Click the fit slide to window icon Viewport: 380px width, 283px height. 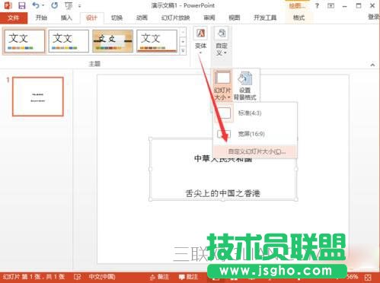click(x=368, y=277)
